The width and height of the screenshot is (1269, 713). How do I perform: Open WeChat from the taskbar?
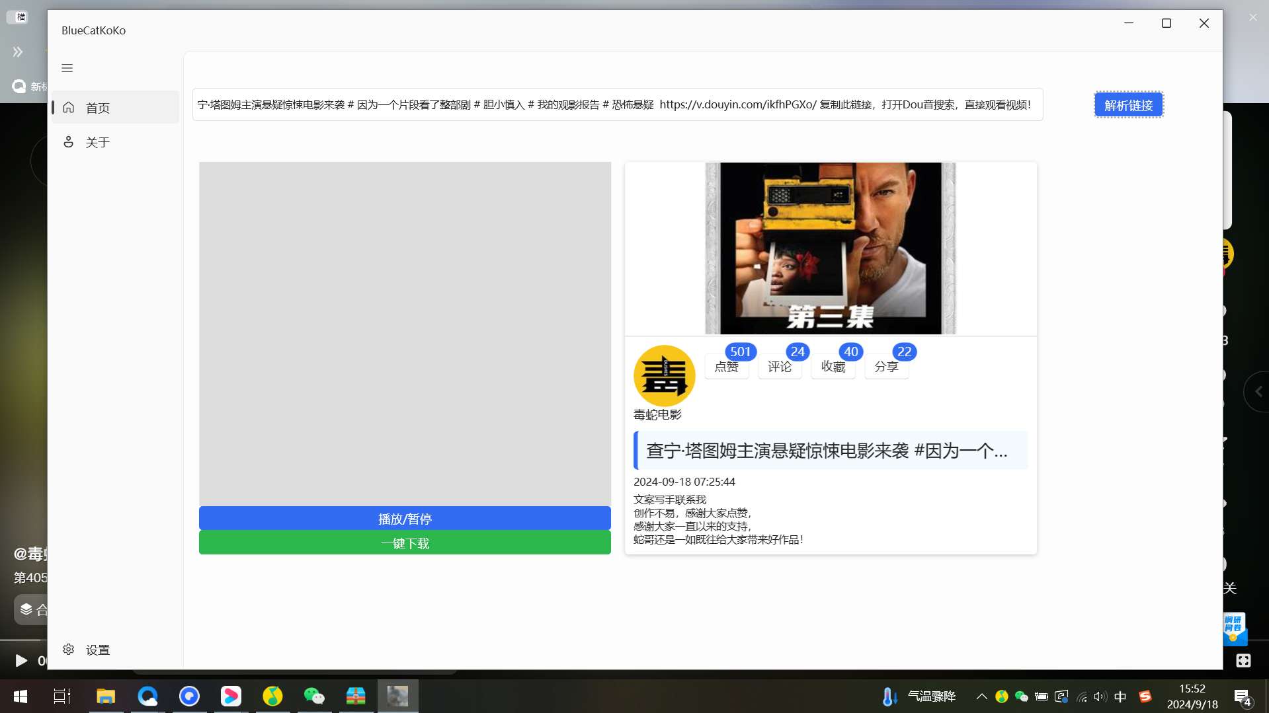[x=314, y=696]
